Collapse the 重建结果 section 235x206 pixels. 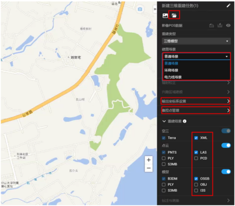tap(164, 121)
